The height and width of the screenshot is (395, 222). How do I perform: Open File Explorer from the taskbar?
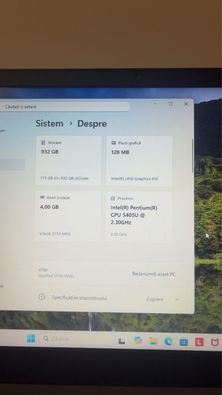[153, 341]
